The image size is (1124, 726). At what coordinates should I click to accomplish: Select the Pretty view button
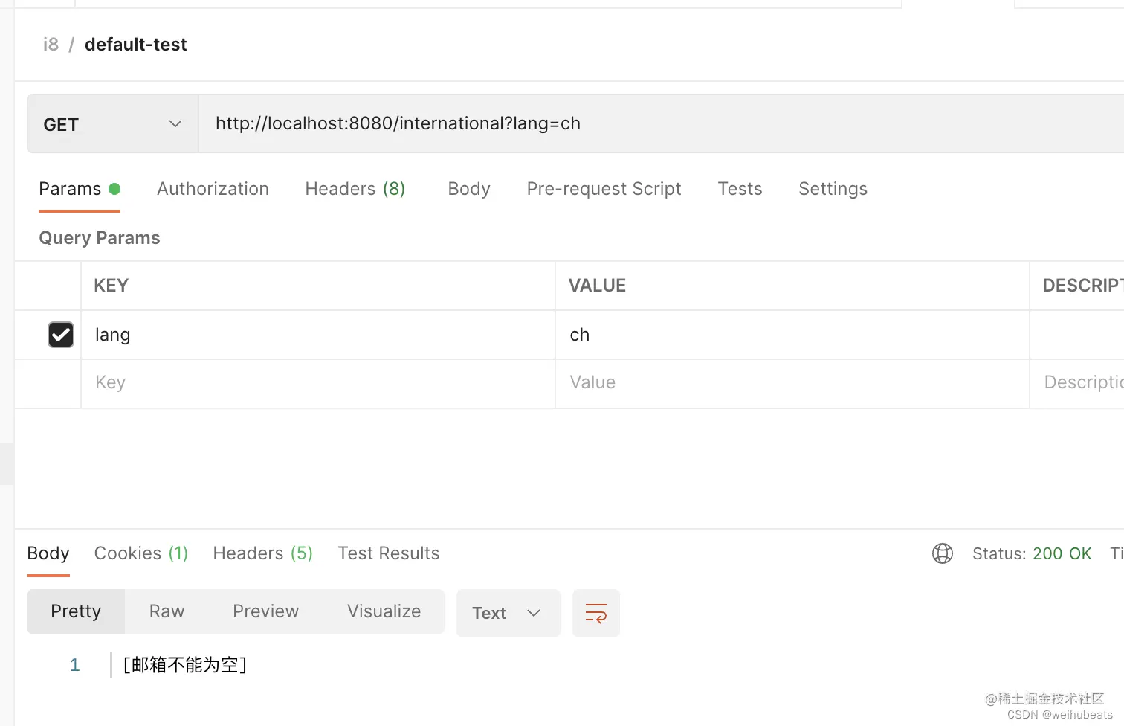(x=76, y=611)
